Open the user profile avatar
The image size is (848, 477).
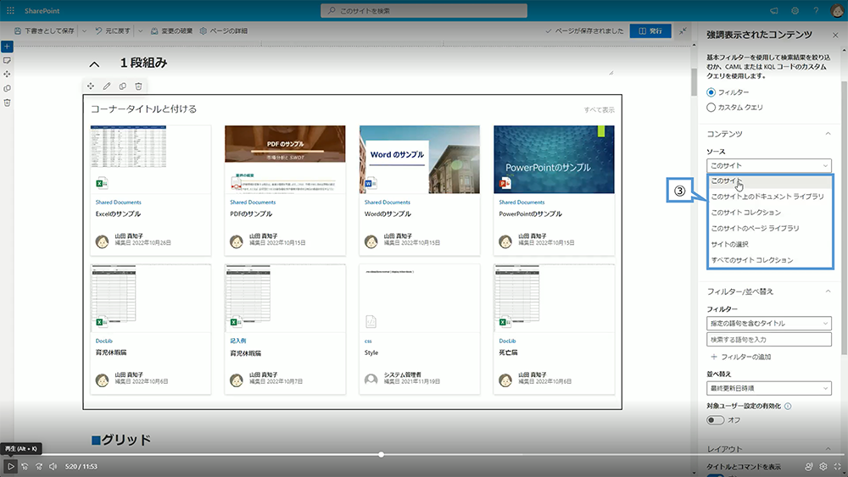[837, 10]
